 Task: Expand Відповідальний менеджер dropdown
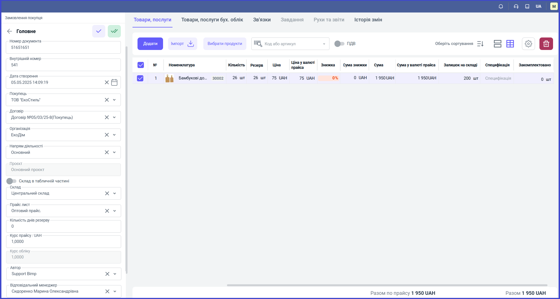tap(115, 292)
